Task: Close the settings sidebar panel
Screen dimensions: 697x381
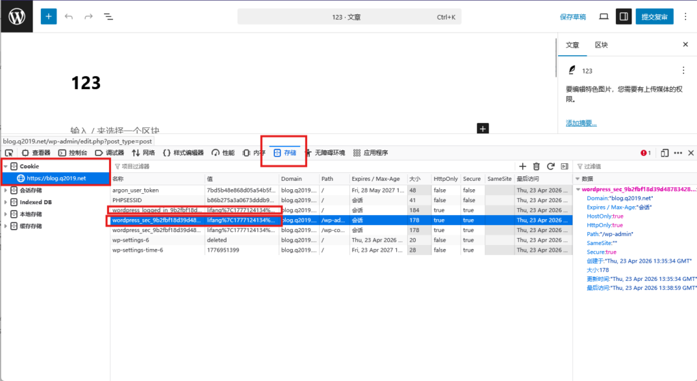Action: pos(685,44)
